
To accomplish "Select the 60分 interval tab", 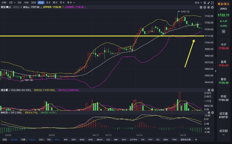I will (x=41, y=3).
